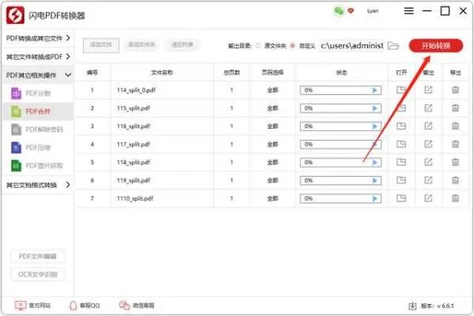
Task: Start 115_split.pdf with its play arrow
Action: click(x=374, y=108)
